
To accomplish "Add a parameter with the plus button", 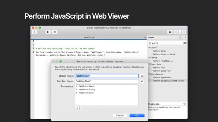I will [x=77, y=108].
